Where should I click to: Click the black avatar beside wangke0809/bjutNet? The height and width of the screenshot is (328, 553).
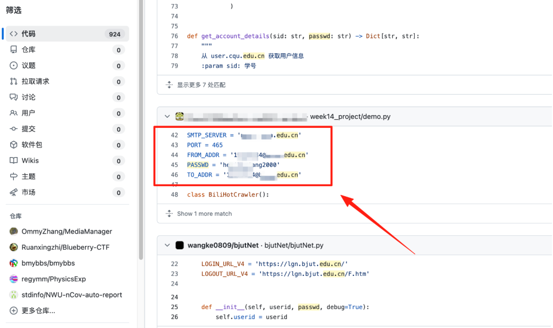[x=180, y=246]
